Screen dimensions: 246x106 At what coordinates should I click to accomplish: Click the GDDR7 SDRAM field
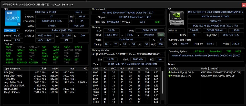pos(215,30)
